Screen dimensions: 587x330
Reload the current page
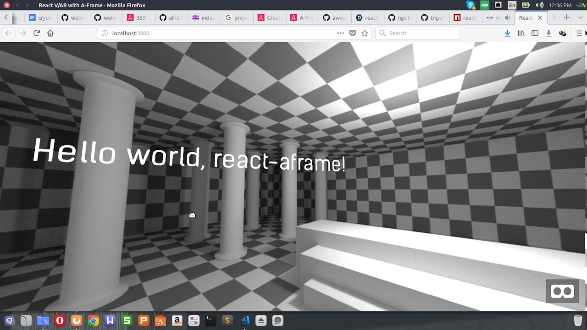pos(37,33)
